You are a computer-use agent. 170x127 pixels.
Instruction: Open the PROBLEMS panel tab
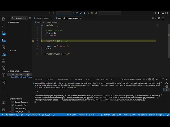(x=39, y=79)
